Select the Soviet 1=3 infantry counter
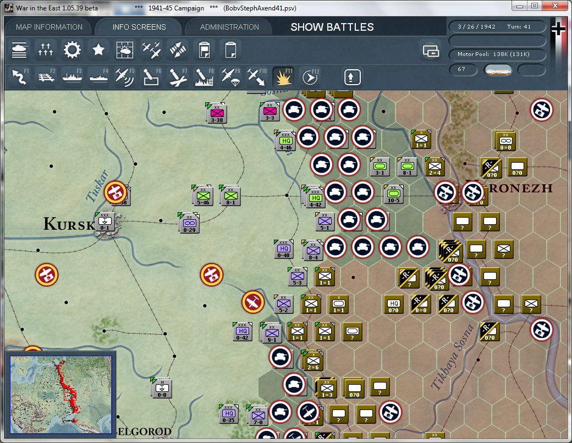The image size is (572, 443). point(327,388)
